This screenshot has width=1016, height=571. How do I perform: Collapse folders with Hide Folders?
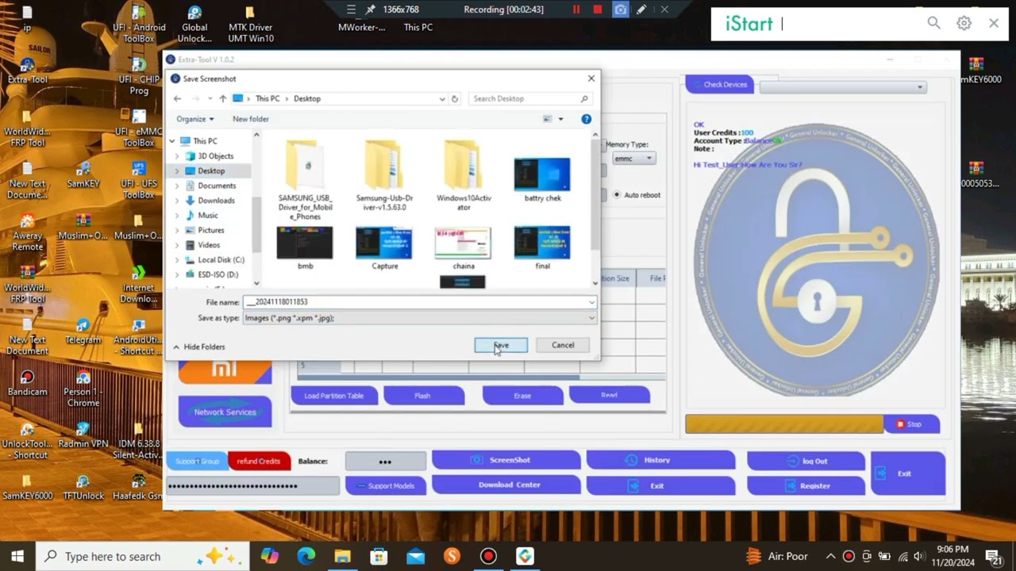(x=198, y=347)
